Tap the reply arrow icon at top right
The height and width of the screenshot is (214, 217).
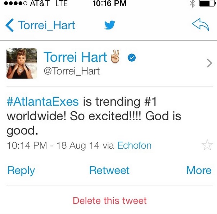pos(200,24)
